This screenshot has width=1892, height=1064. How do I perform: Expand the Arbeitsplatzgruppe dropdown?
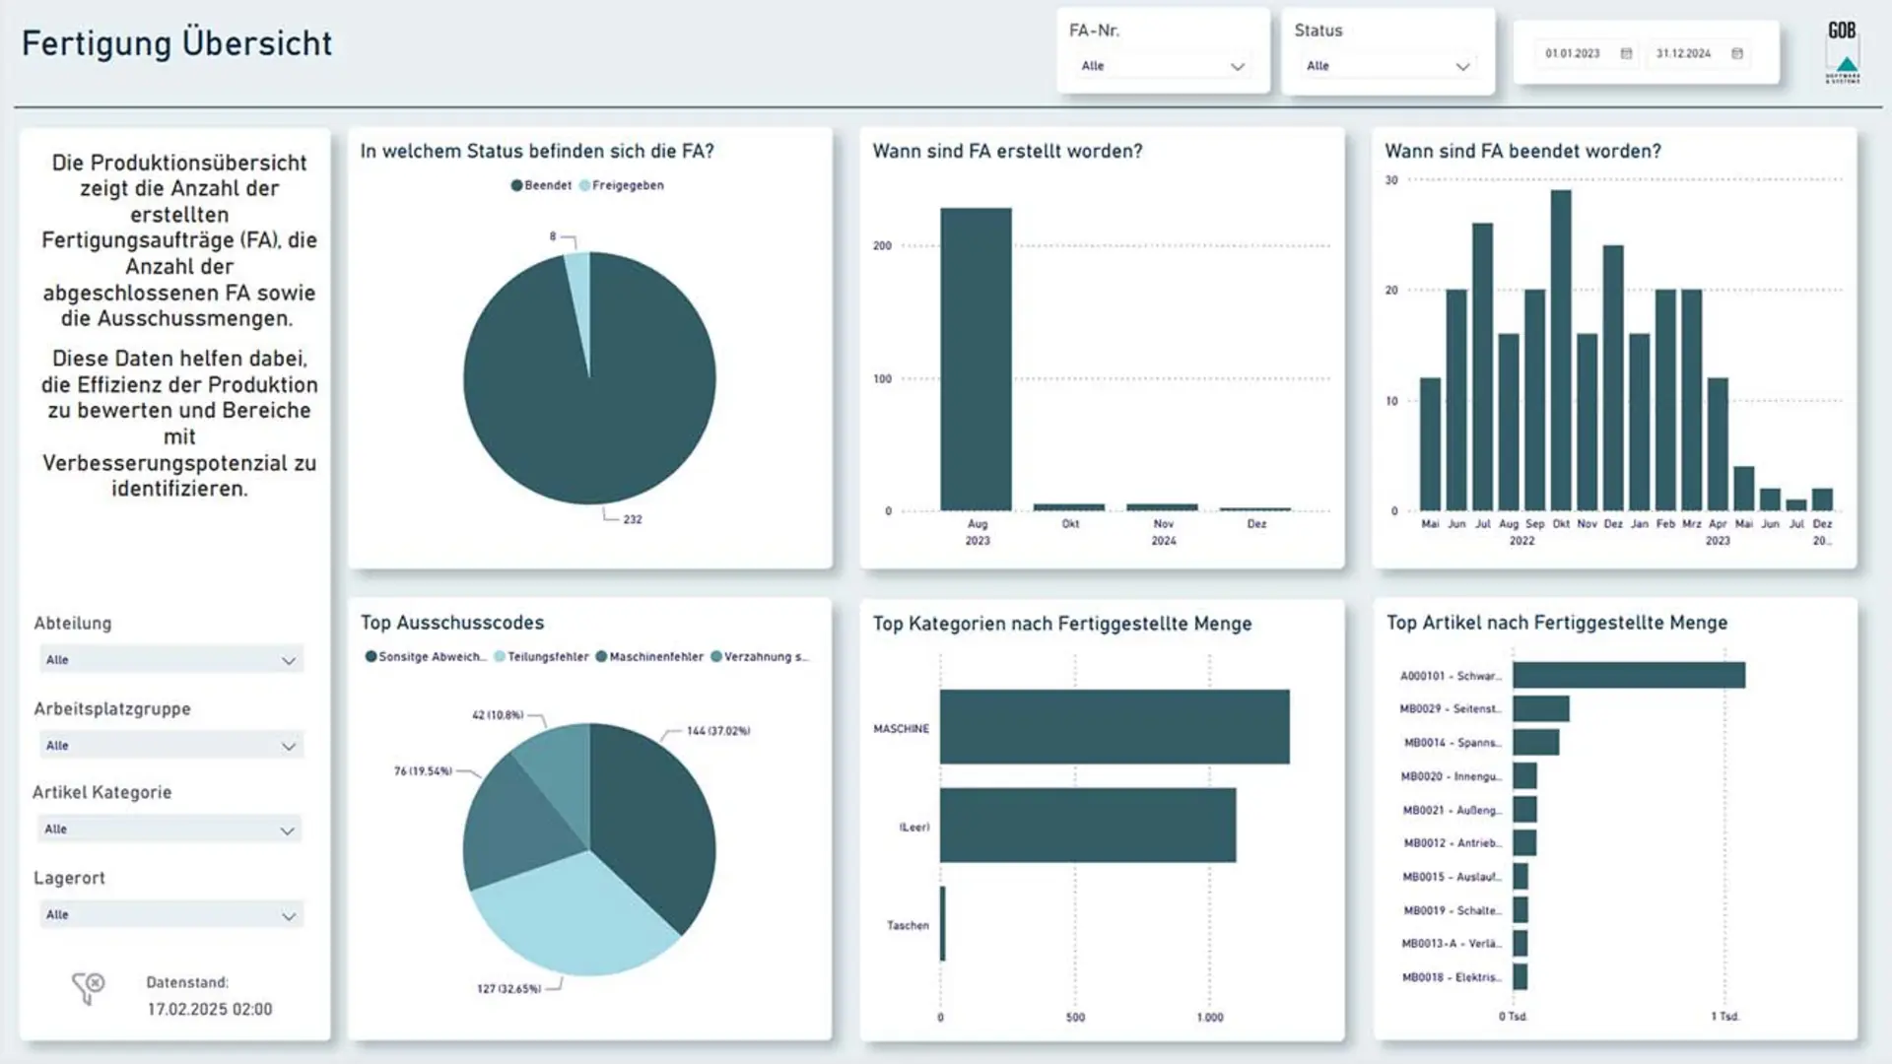point(171,746)
